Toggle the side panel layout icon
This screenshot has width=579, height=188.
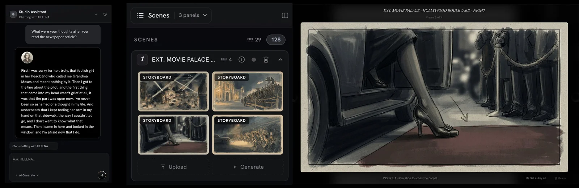(x=285, y=15)
